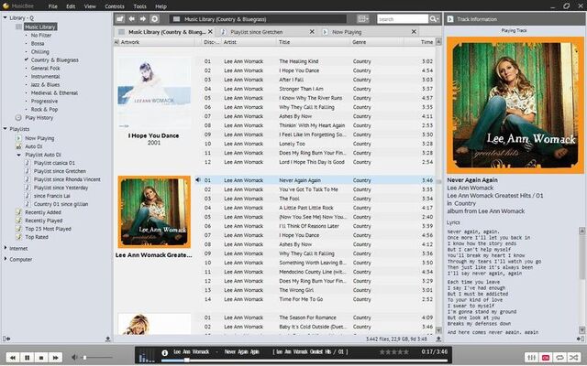The width and height of the screenshot is (587, 366).
Task: Open Playlist since Rhonda Vincent
Action: (67, 179)
